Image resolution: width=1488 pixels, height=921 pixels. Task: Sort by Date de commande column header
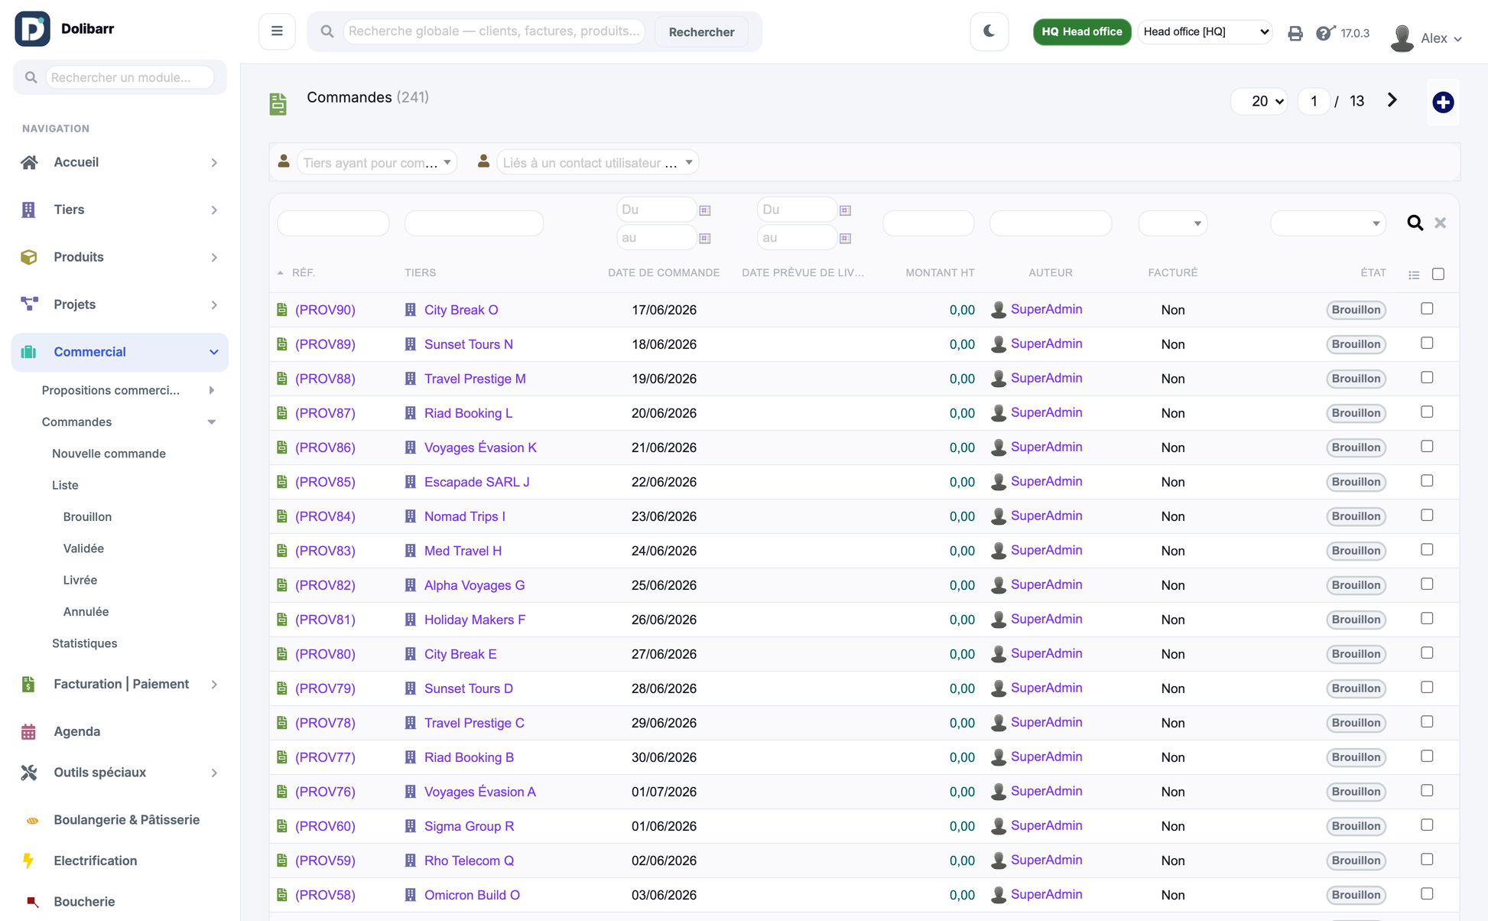click(x=663, y=273)
